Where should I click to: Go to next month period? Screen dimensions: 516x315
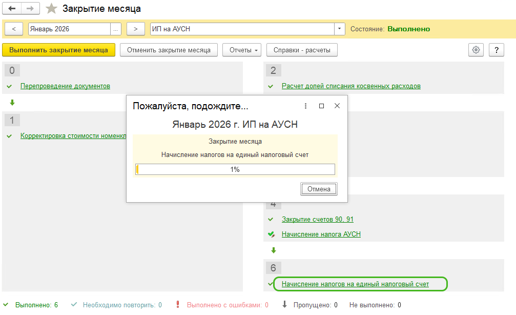pyautogui.click(x=135, y=29)
